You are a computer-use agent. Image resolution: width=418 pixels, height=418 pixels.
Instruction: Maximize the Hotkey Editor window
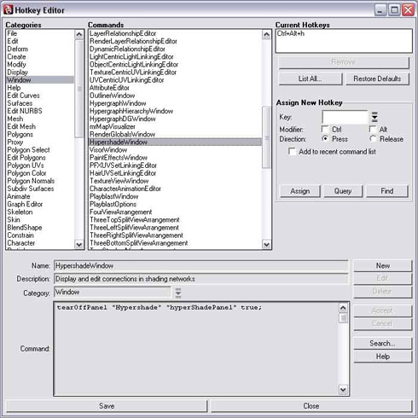coord(394,10)
